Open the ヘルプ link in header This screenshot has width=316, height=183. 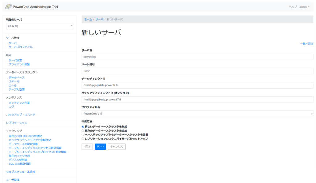pos(293,7)
